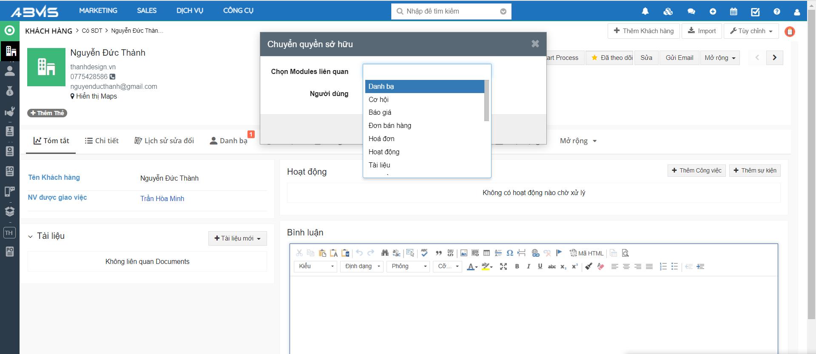The height and width of the screenshot is (354, 816).
Task: Expand the 'Tài liệu mới' dropdown
Action: [237, 238]
